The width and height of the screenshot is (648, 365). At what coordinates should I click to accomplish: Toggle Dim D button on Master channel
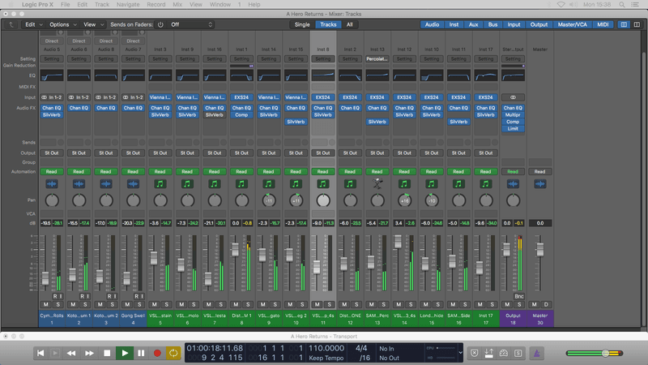(x=546, y=304)
